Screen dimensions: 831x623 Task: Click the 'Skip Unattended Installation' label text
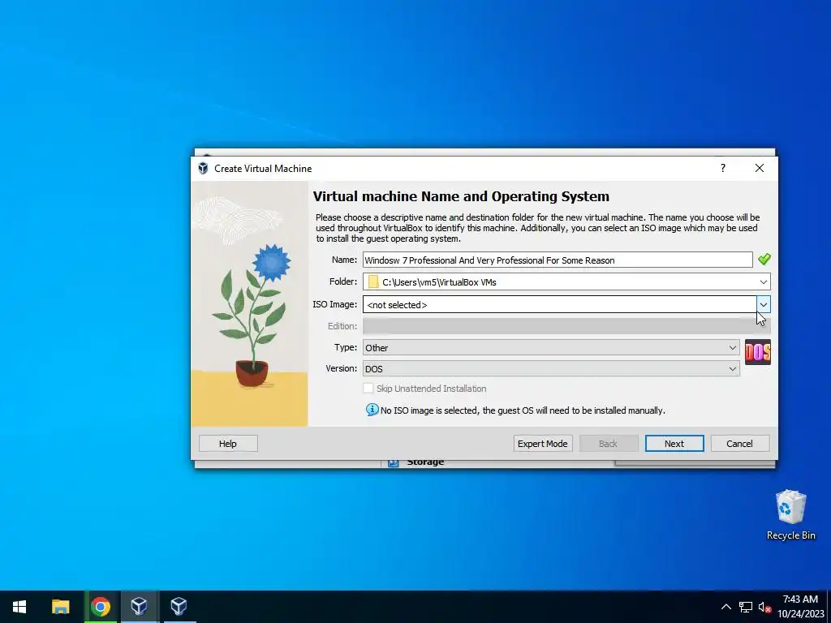coord(432,389)
